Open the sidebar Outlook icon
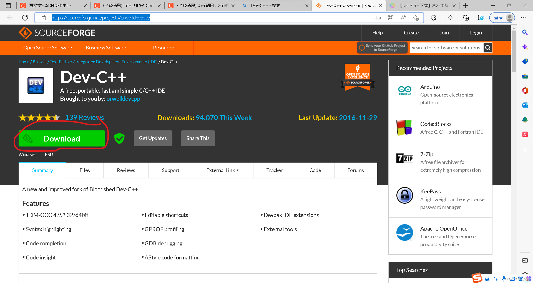The image size is (533, 283). pyautogui.click(x=525, y=105)
